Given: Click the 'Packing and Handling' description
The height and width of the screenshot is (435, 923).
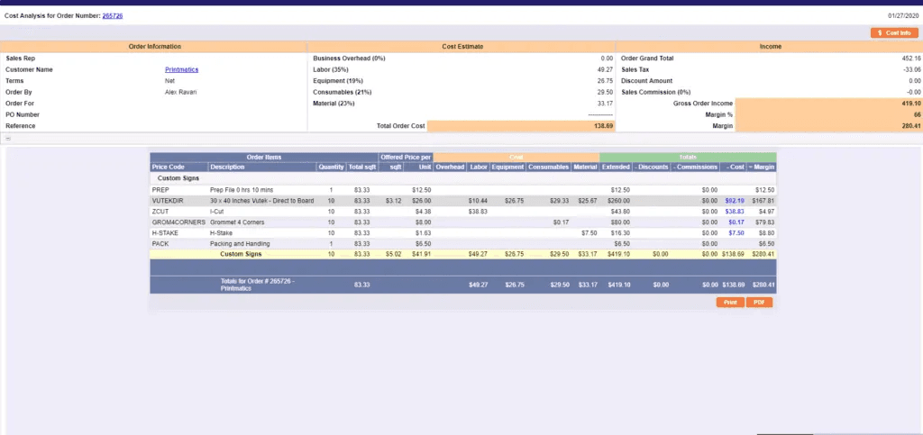Looking at the screenshot, I should (240, 243).
